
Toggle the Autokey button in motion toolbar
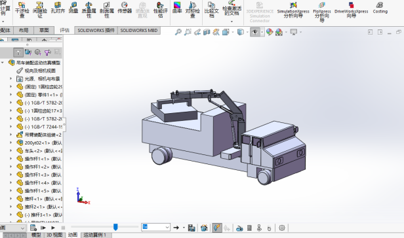[217, 228]
